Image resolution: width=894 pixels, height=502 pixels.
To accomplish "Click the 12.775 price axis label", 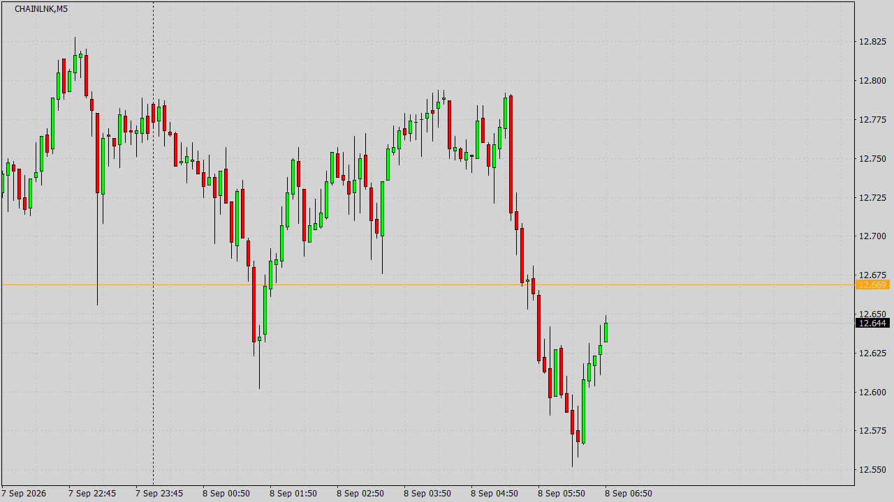I will click(x=872, y=120).
